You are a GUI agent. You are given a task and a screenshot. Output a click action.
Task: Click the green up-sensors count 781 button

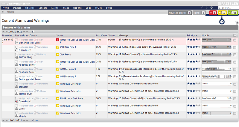[x=233, y=13]
